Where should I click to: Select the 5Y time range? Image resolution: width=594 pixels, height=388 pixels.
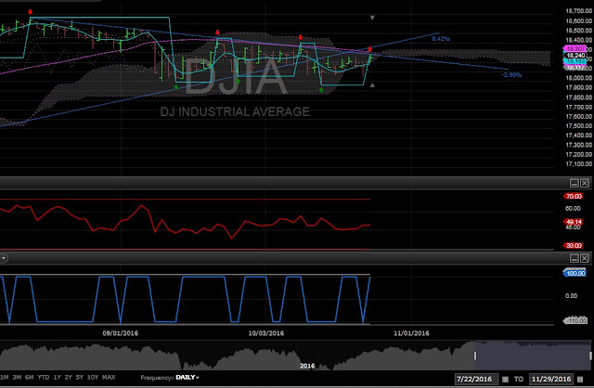coord(80,378)
